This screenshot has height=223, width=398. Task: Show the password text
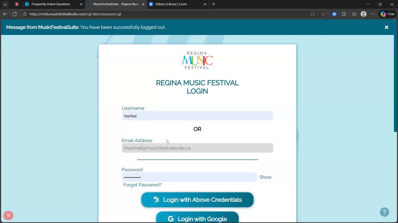(265, 177)
